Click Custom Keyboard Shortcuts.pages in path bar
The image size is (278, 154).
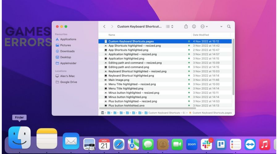(210, 113)
